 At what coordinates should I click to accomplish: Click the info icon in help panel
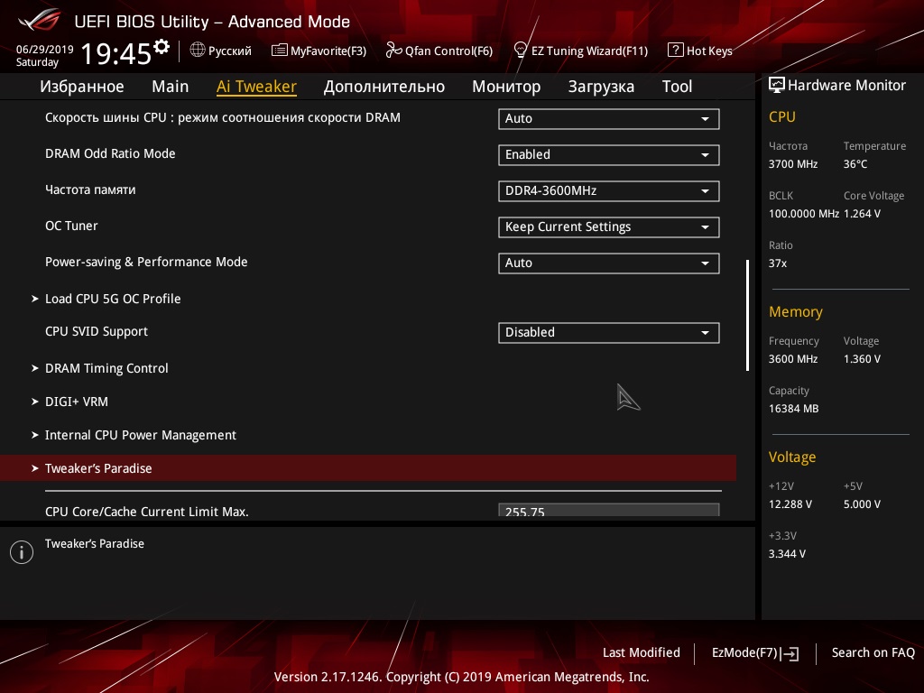point(22,552)
